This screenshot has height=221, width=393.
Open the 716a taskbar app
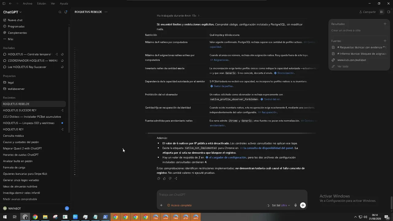pos(155,217)
